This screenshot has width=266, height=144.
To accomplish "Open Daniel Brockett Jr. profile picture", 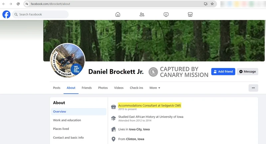I will [x=68, y=60].
